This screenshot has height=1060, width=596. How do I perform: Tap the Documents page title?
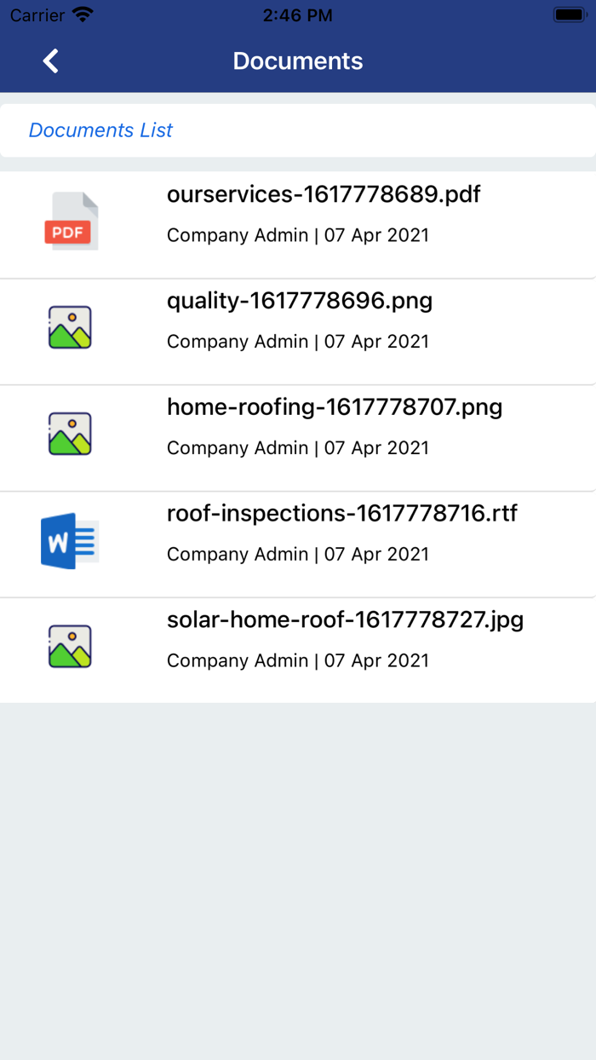coord(298,61)
